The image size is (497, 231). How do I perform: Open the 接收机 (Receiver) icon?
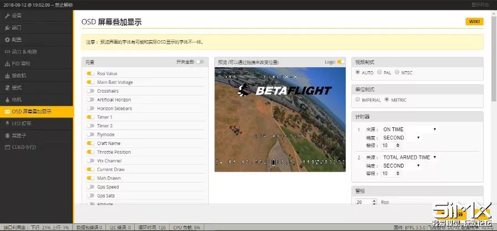pos(7,76)
